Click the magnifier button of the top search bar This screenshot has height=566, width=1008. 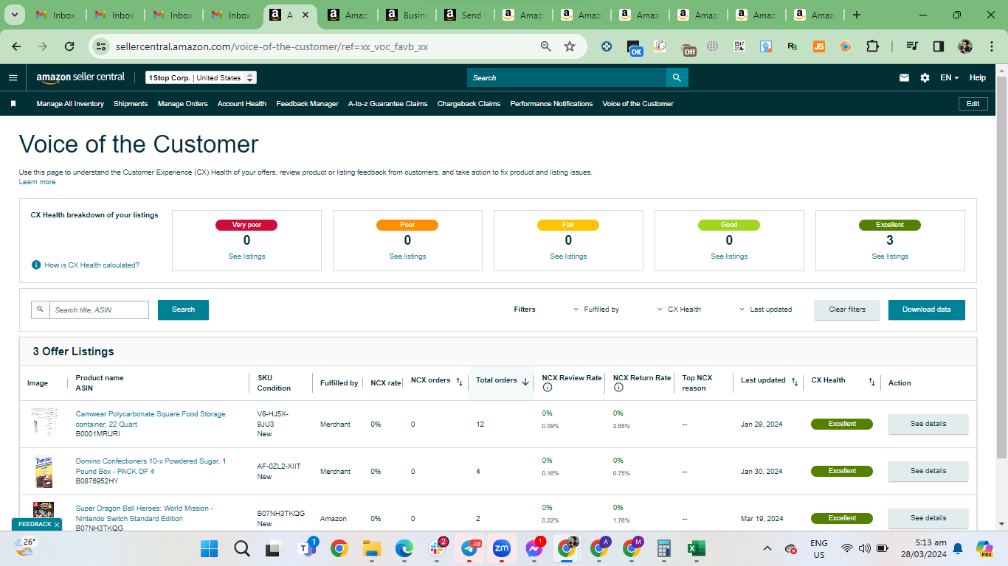coord(677,77)
